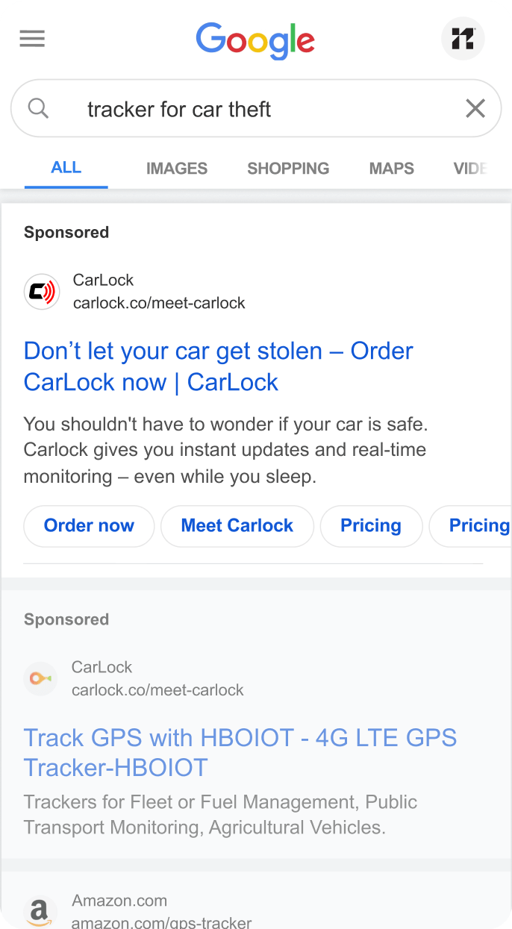Open the hamburger main menu

pyautogui.click(x=32, y=39)
